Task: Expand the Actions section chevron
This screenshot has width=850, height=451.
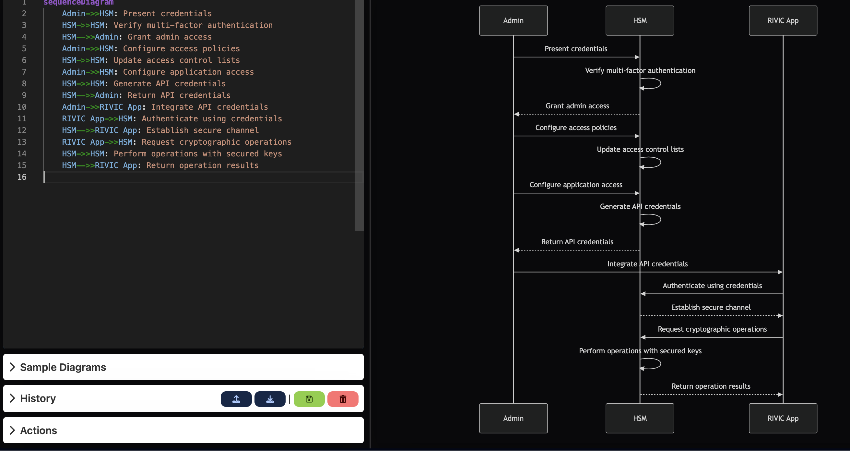Action: pos(12,430)
